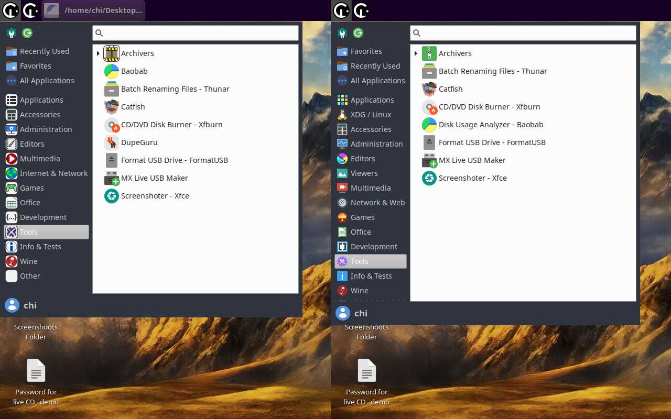Image resolution: width=671 pixels, height=419 pixels.
Task: Open Info & Tests category in left menu
Action: coord(46,247)
